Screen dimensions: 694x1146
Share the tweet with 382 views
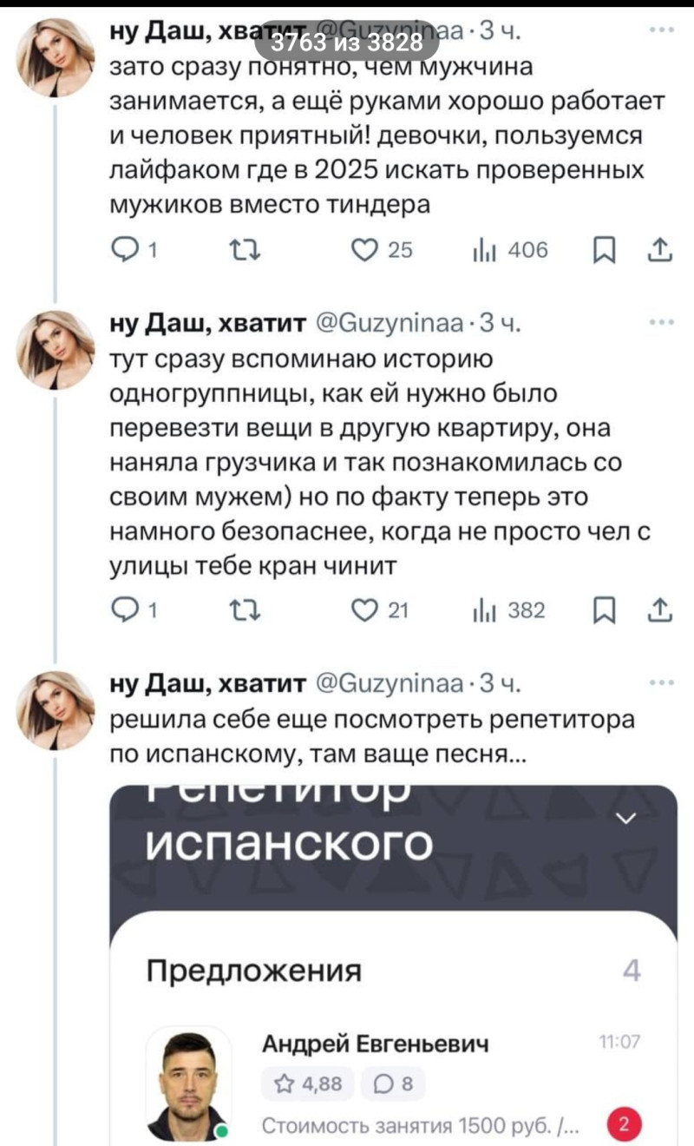coord(652,612)
